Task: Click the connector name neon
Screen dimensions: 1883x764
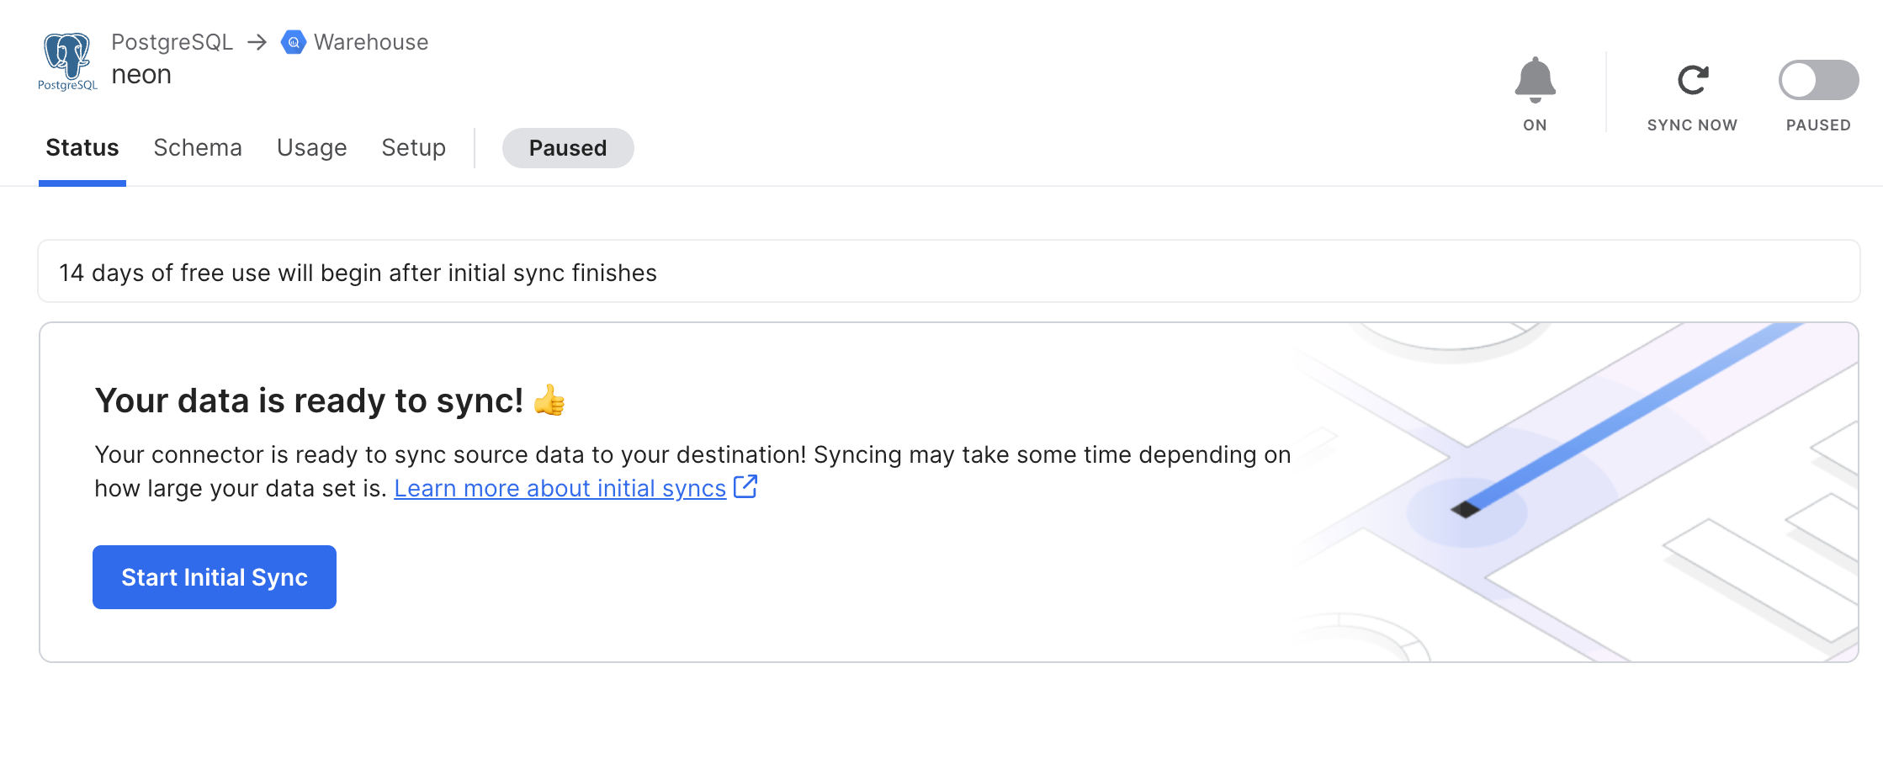Action: [x=141, y=74]
